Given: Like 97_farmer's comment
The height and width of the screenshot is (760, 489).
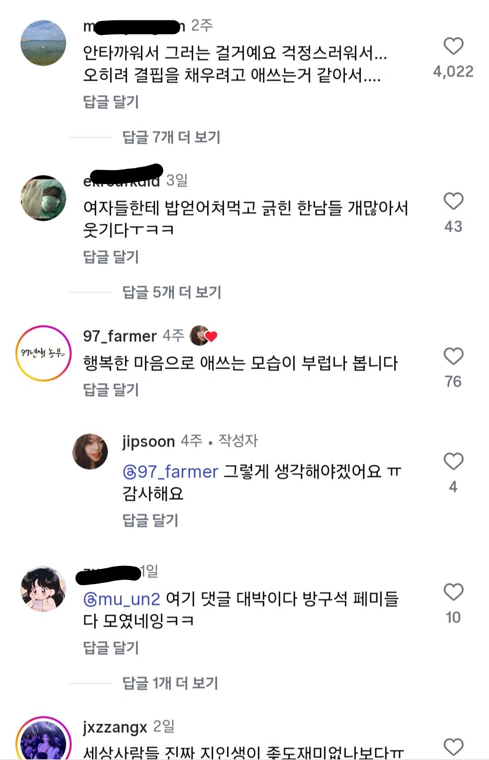Looking at the screenshot, I should 453,356.
